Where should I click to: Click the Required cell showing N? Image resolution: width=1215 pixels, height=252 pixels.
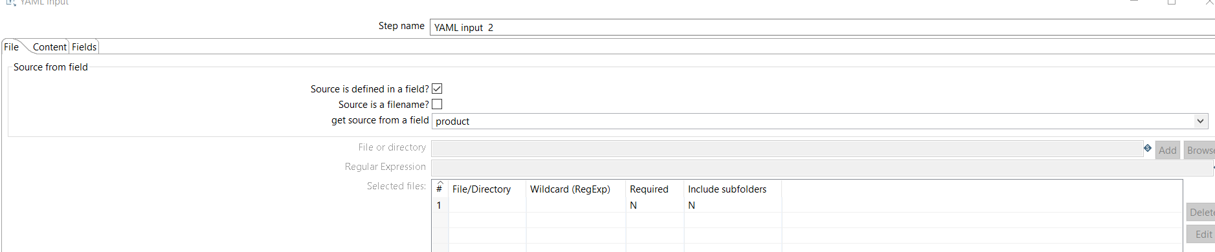coord(654,205)
